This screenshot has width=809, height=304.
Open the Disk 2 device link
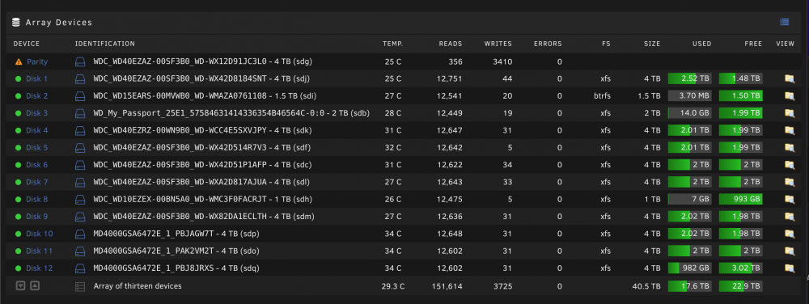pos(37,96)
